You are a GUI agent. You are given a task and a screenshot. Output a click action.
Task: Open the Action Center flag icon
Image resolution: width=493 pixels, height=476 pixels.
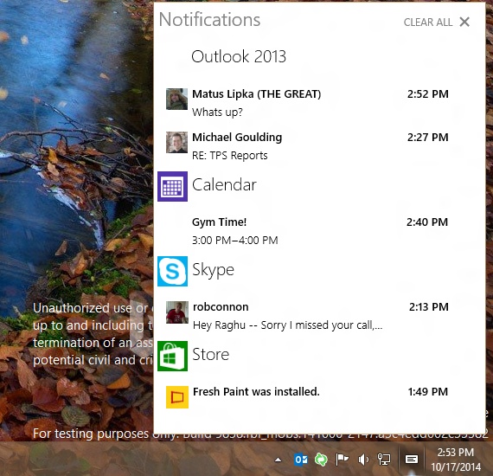point(343,460)
